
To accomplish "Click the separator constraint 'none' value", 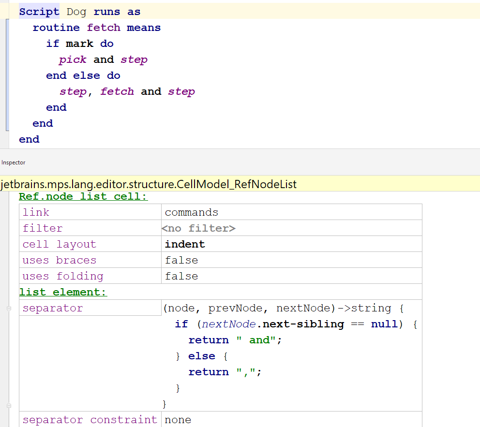I will pyautogui.click(x=178, y=420).
